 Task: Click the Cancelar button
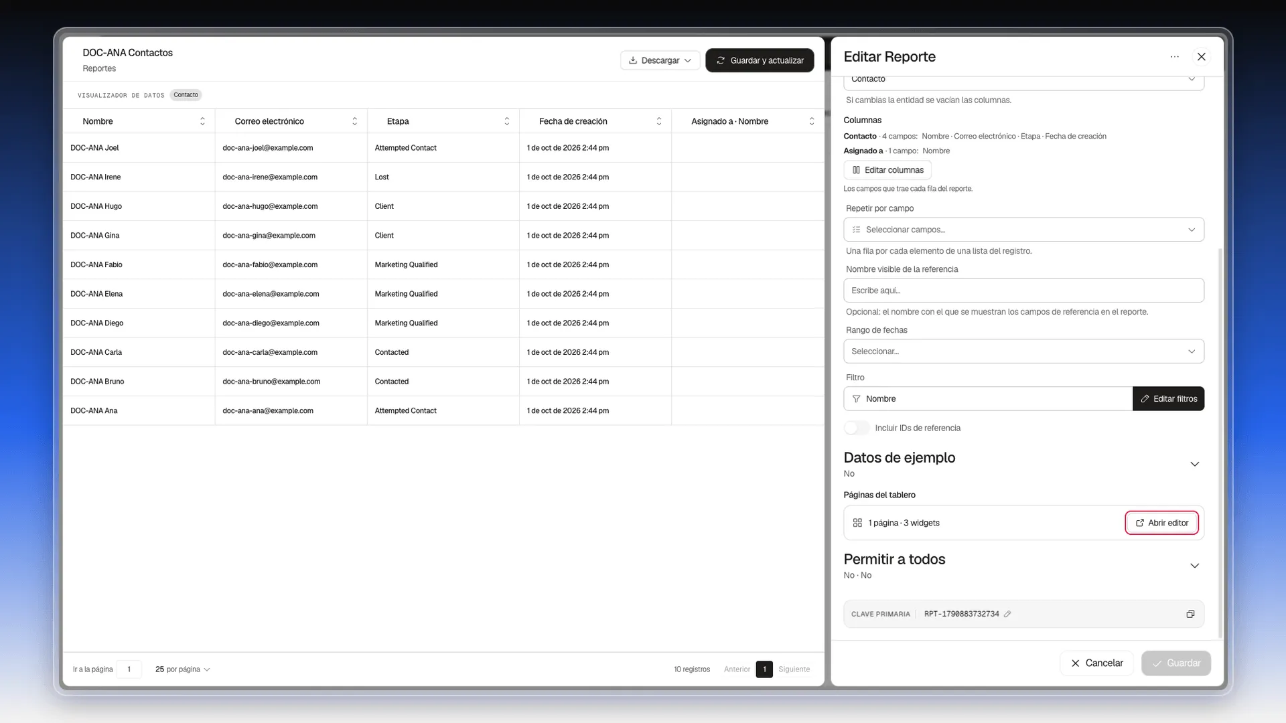click(x=1096, y=663)
